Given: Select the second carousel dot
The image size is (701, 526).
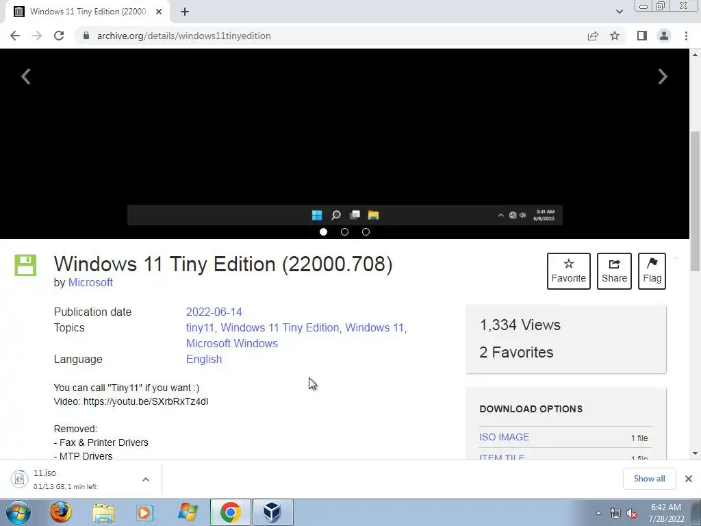Looking at the screenshot, I should tap(344, 231).
